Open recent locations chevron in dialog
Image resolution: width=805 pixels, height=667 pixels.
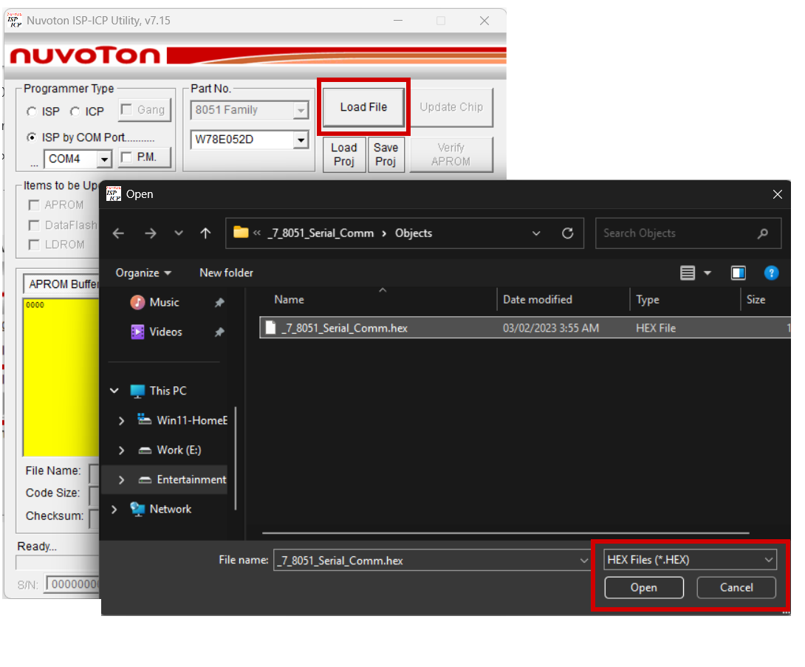(178, 233)
